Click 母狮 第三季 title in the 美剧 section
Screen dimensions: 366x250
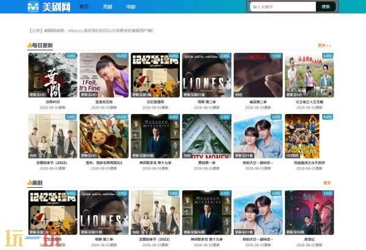[x=104, y=239]
